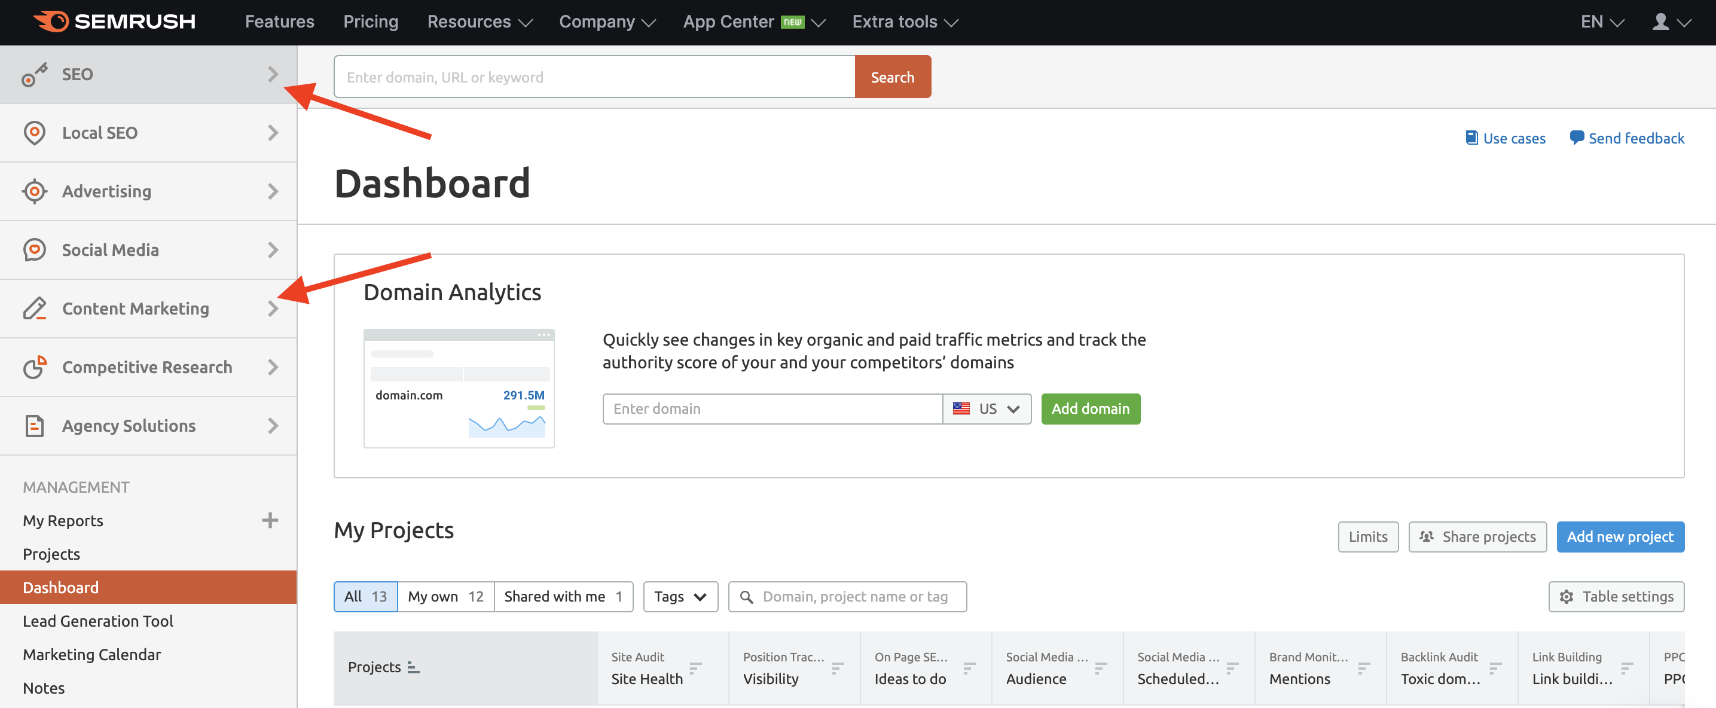This screenshot has width=1716, height=708.
Task: Sort the Brand Monitoring Mentions column
Action: 1364,667
